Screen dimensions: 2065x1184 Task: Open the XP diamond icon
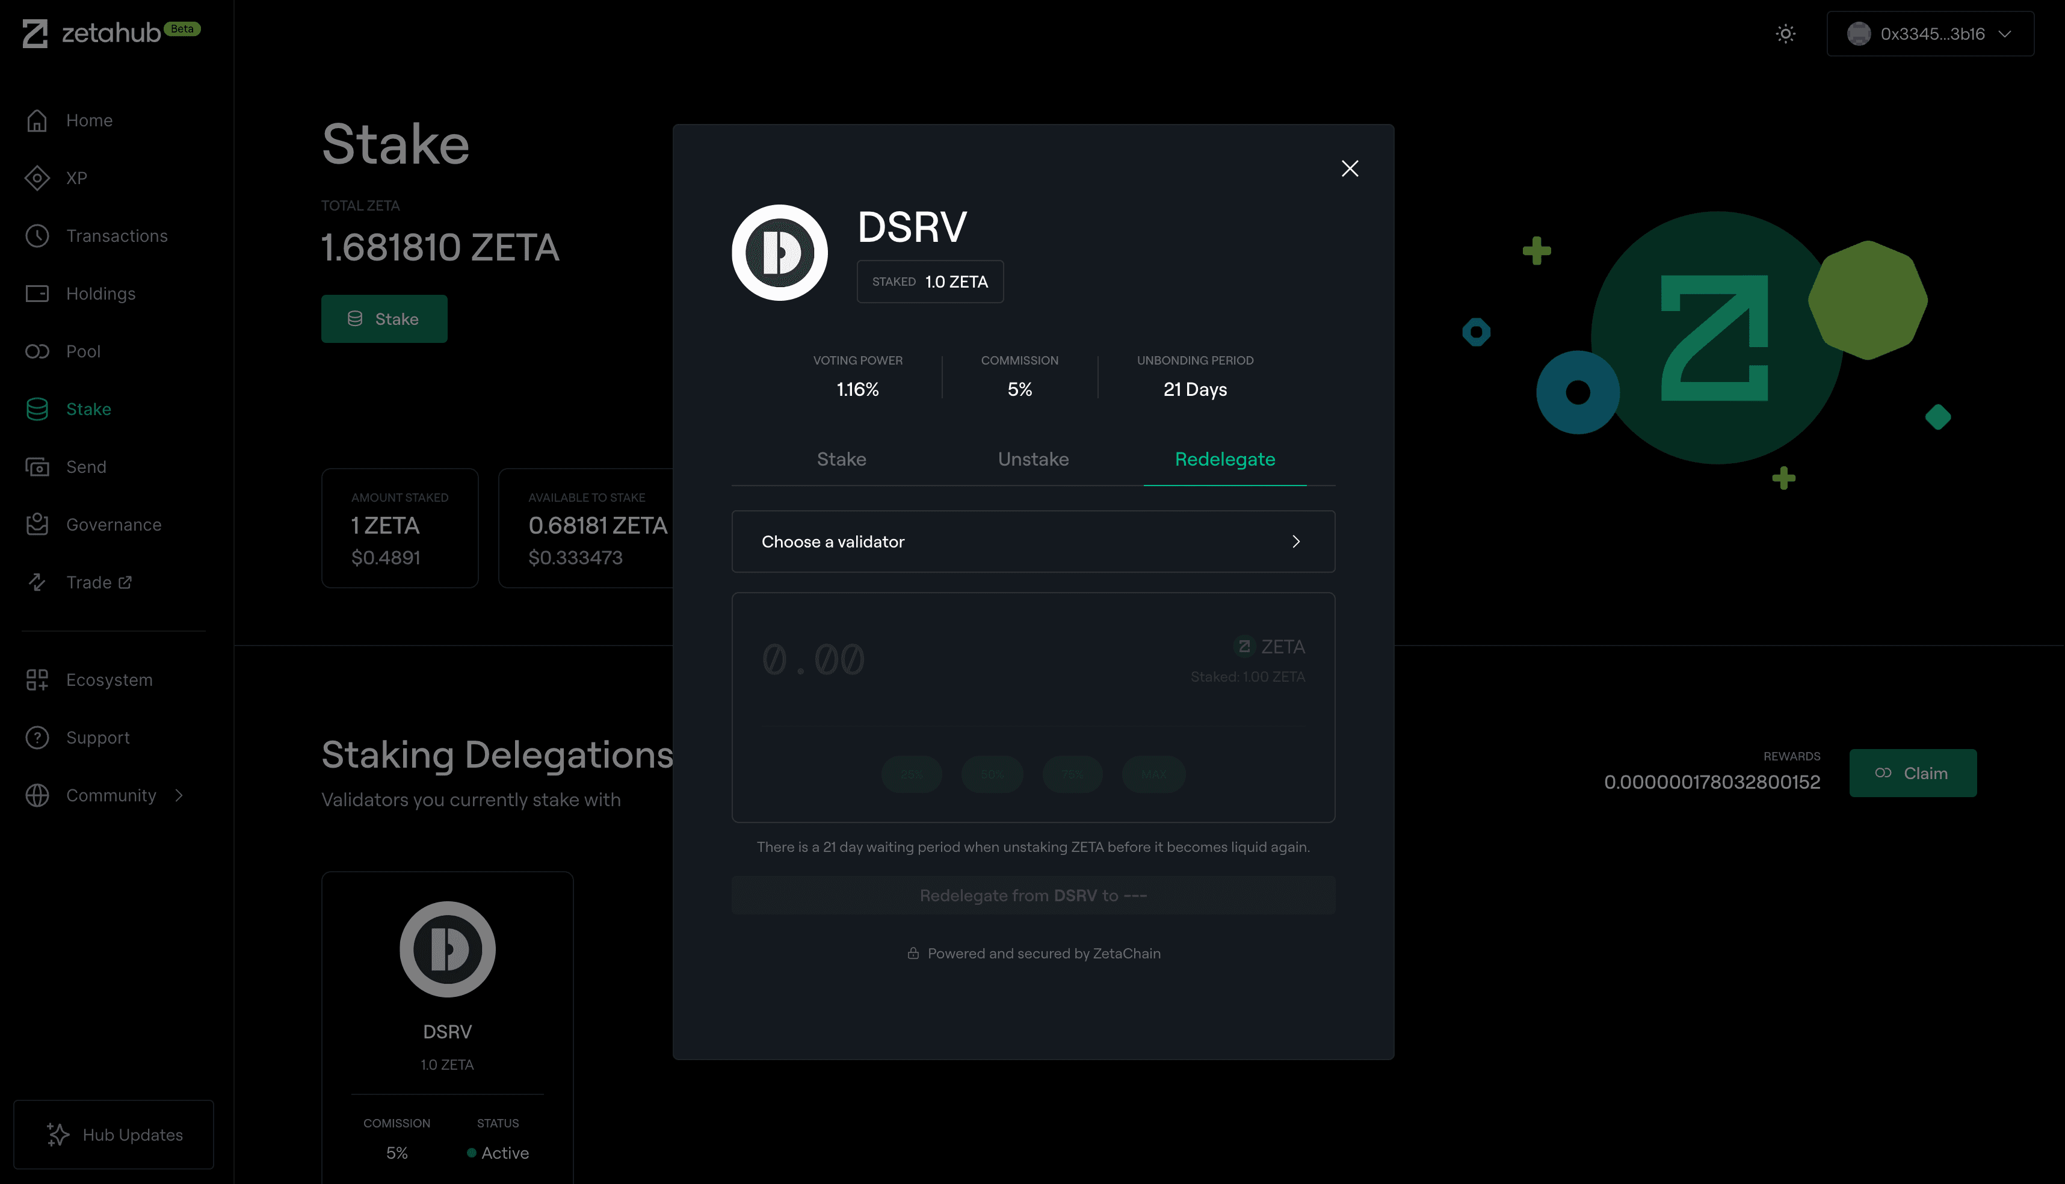(x=37, y=178)
